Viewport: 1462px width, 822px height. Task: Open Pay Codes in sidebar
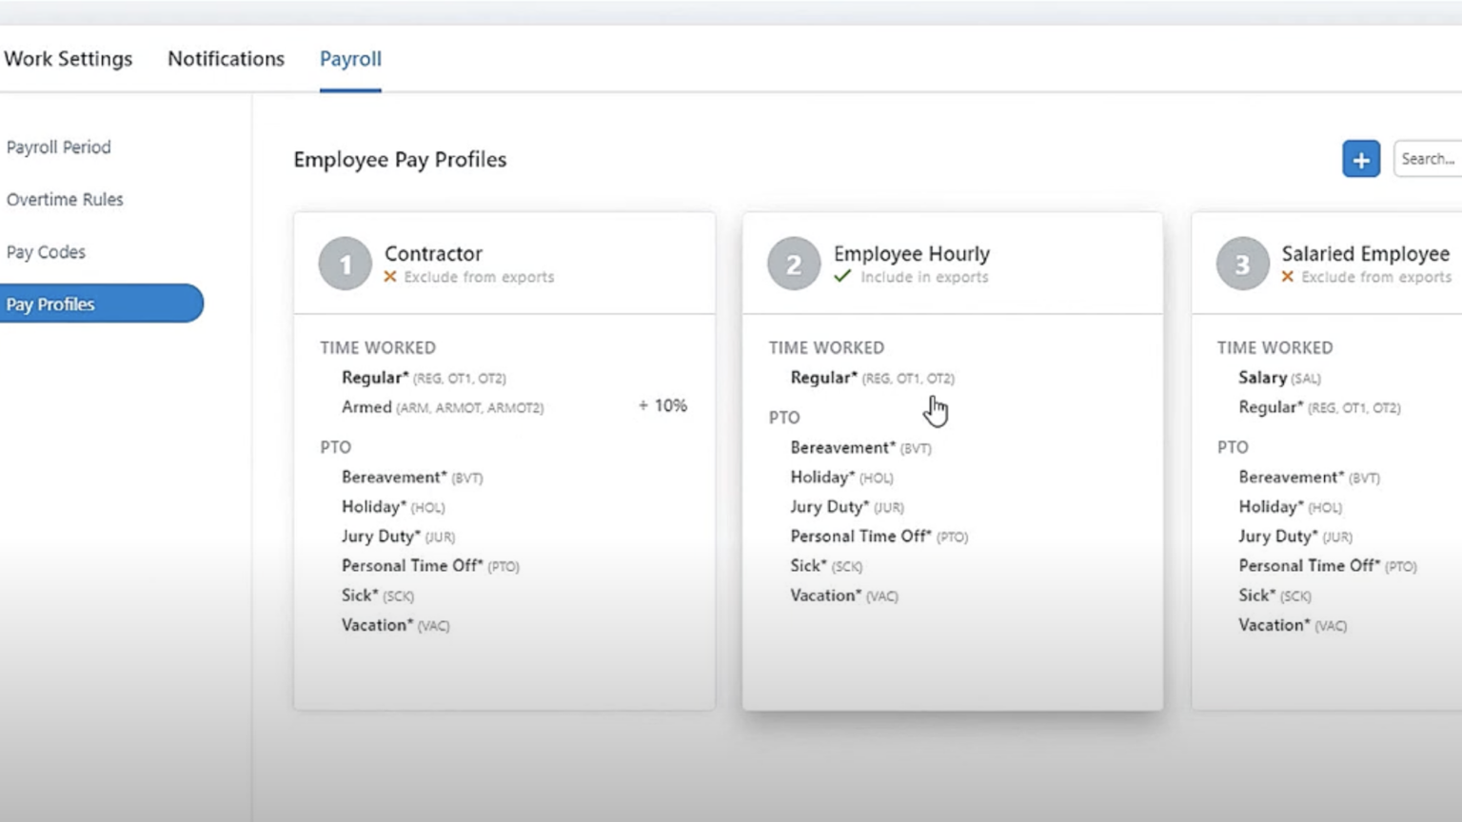tap(46, 252)
